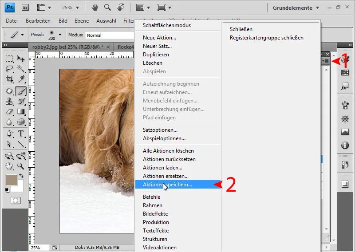Select the 3D Rotate tool

(x=9, y=156)
